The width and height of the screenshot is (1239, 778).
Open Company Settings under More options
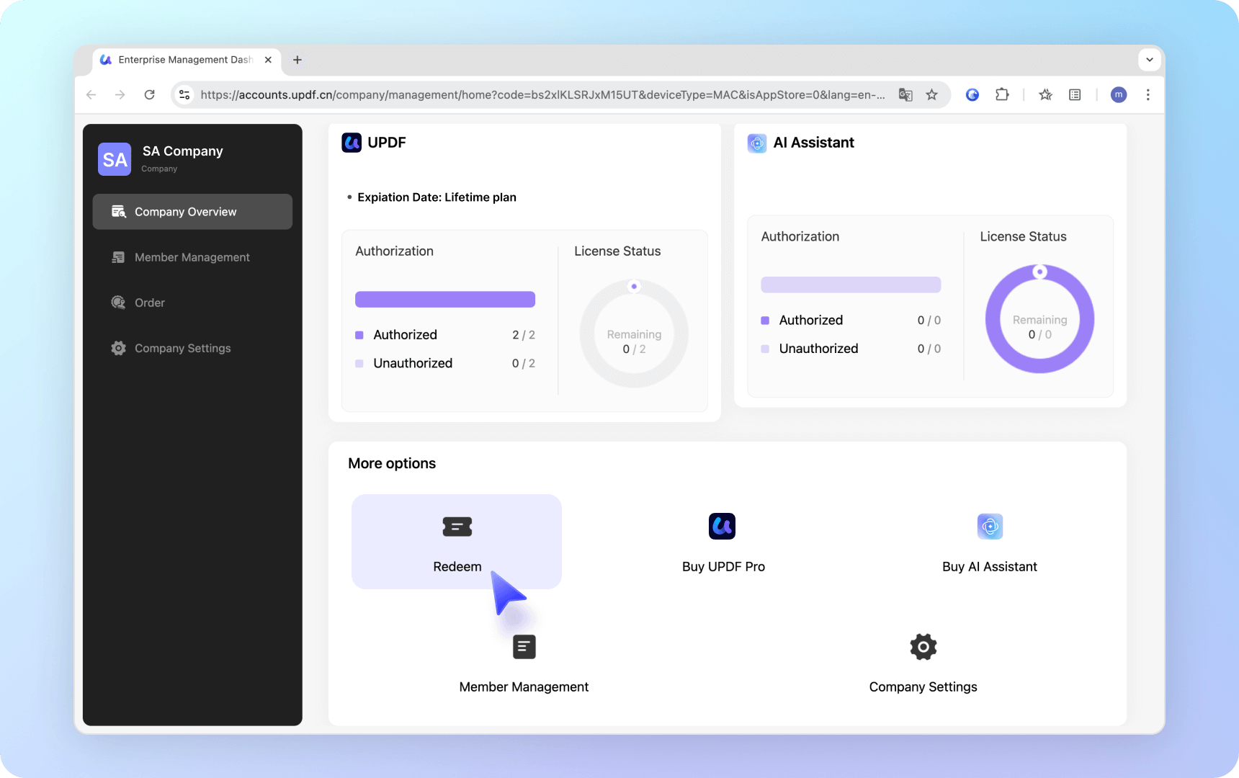tap(923, 663)
